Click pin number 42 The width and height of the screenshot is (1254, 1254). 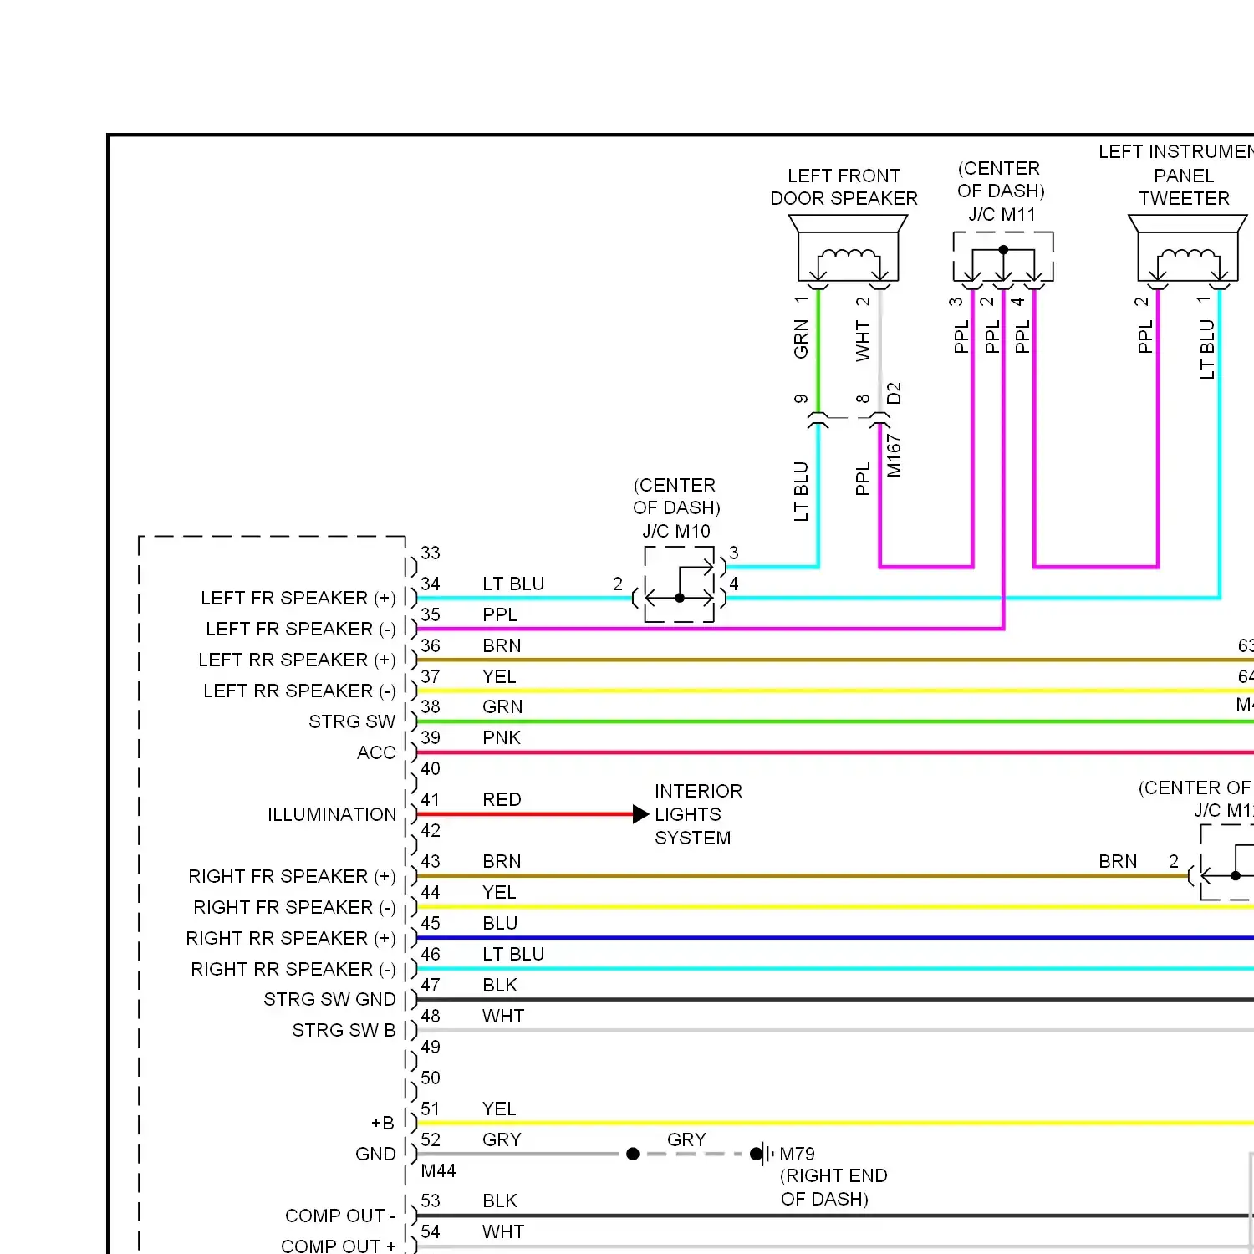431,830
